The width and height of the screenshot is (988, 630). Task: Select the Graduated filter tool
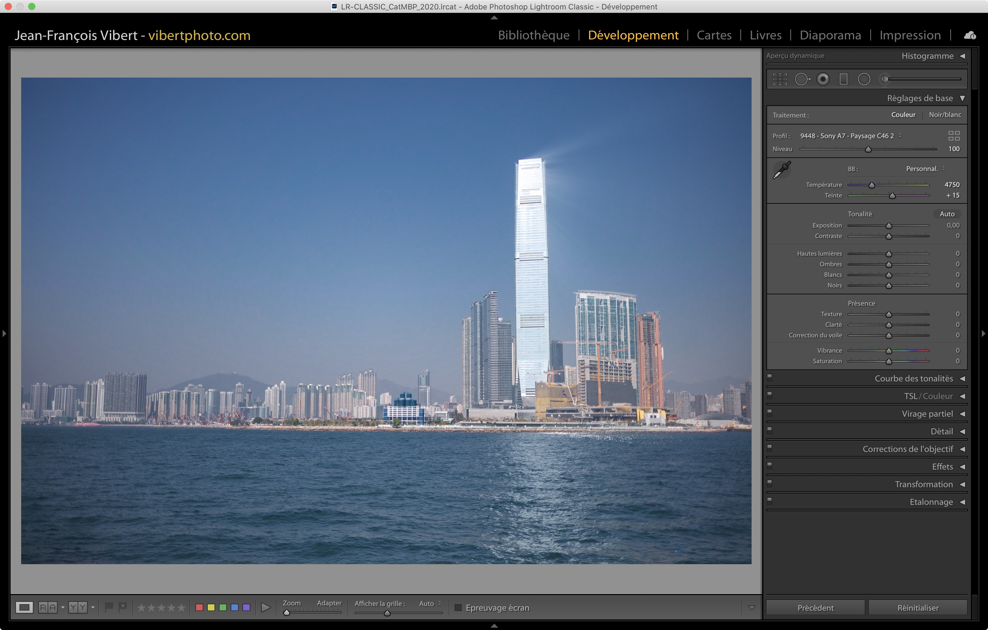click(x=843, y=79)
